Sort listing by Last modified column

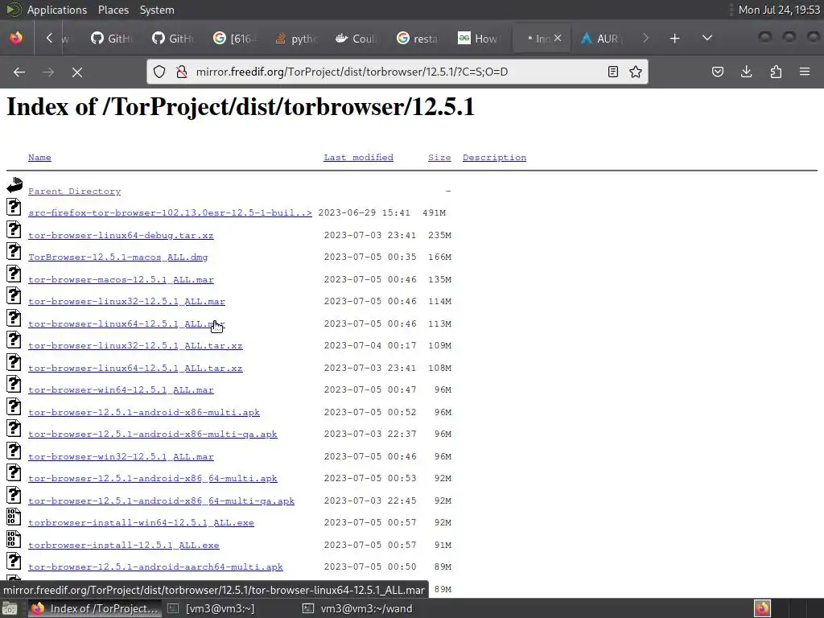pyautogui.click(x=358, y=157)
